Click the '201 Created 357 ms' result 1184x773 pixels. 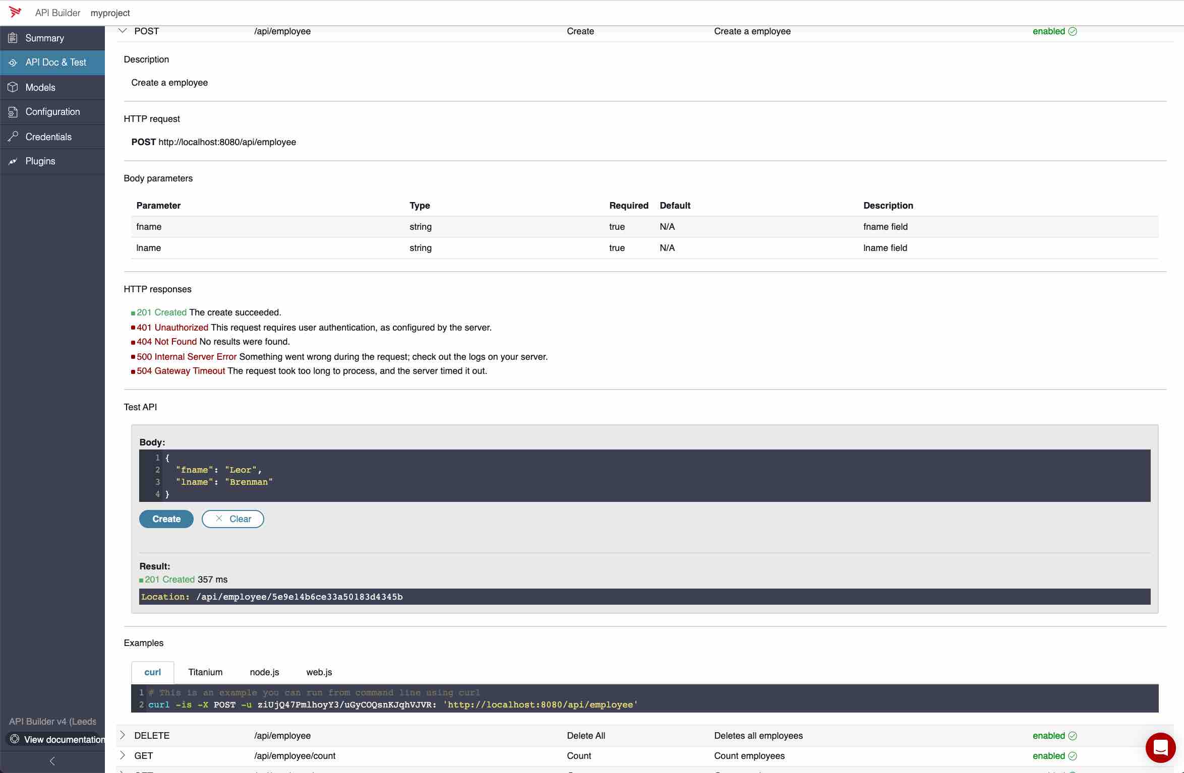184,579
